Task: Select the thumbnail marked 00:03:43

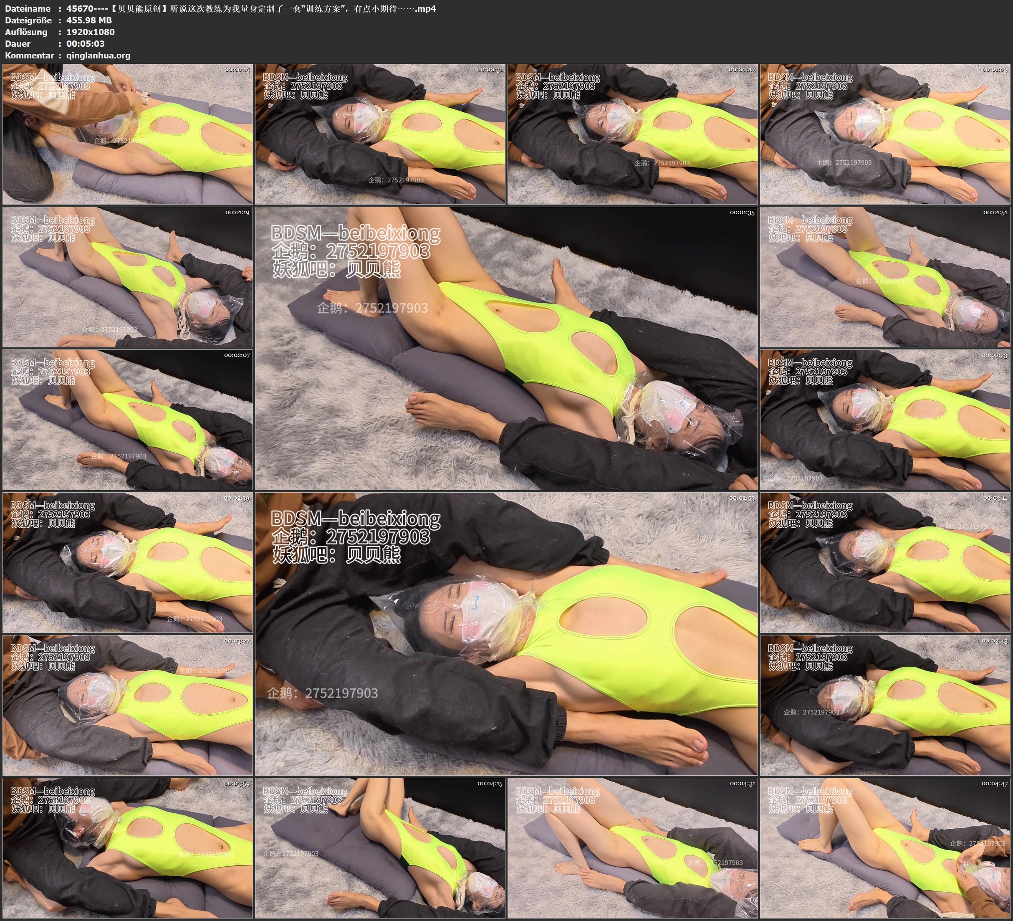Action: pyautogui.click(x=885, y=705)
